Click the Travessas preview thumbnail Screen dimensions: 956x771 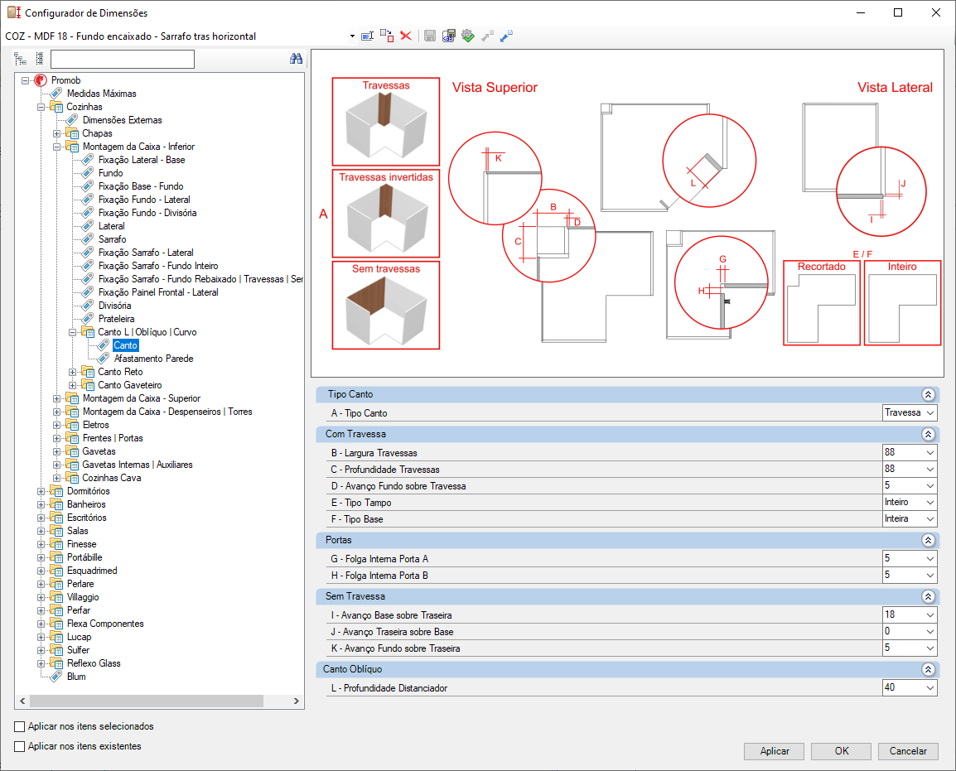pos(386,121)
